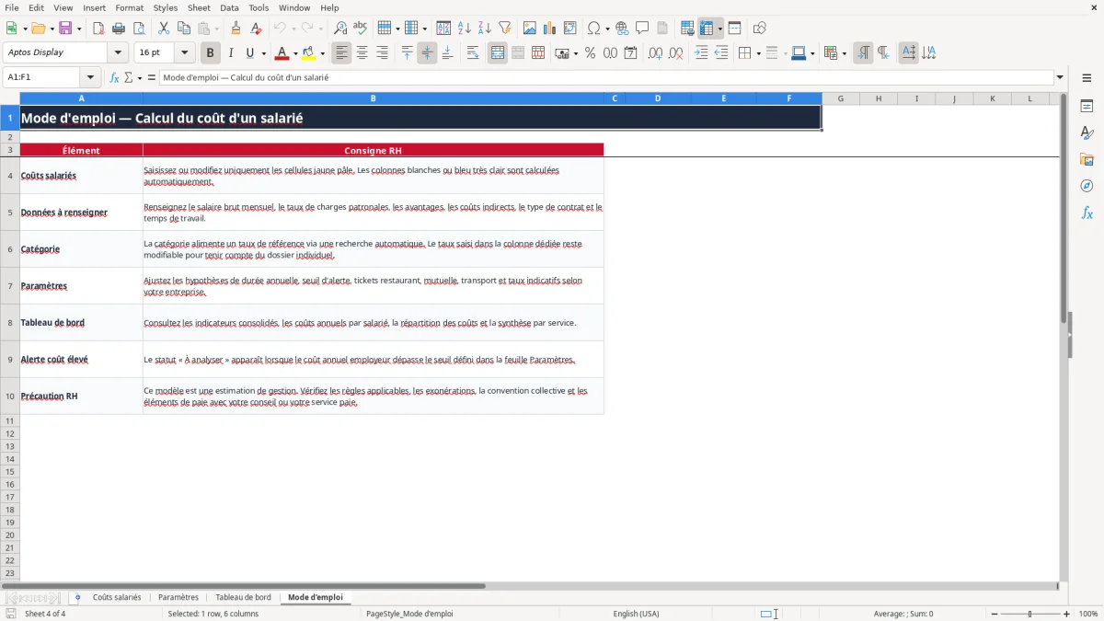Align cell text right
Image resolution: width=1104 pixels, height=621 pixels.
click(382, 53)
